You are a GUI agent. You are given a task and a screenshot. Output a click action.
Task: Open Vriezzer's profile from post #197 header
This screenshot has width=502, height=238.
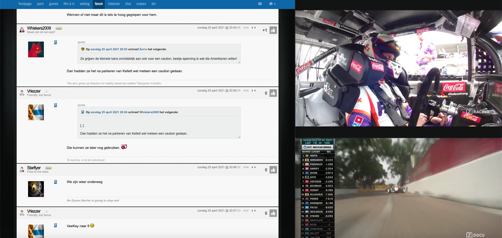point(34,211)
